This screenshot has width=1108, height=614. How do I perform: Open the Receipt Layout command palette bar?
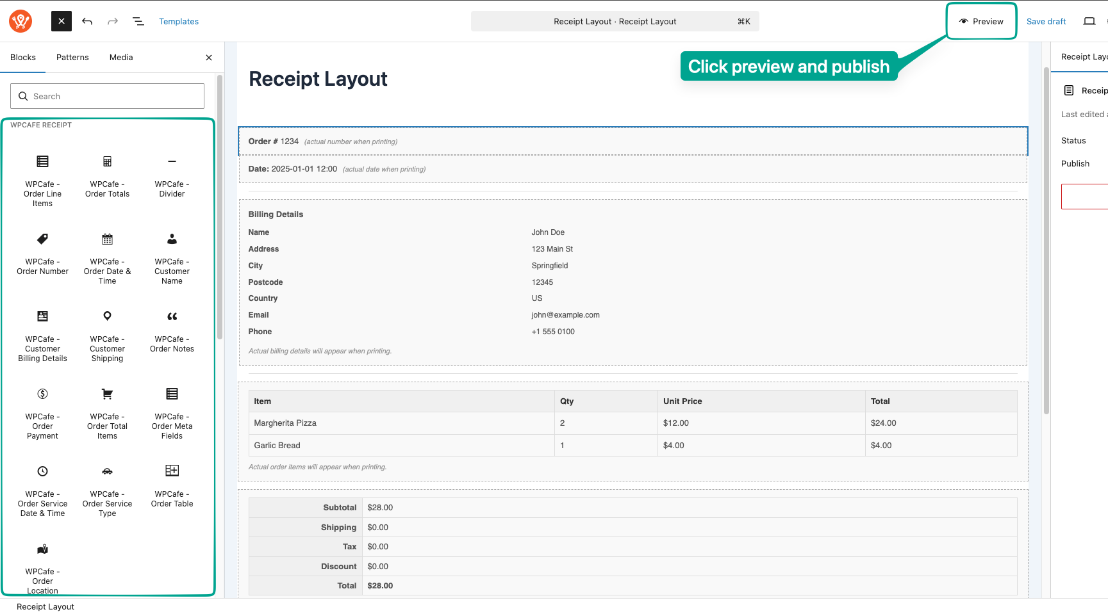coord(615,21)
